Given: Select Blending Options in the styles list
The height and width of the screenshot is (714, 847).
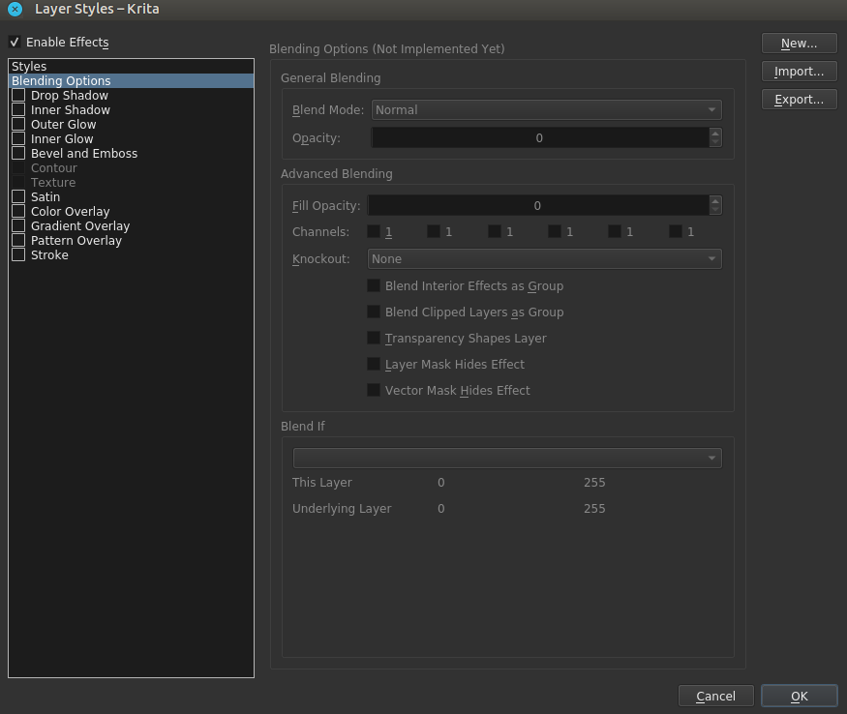Looking at the screenshot, I should (61, 81).
